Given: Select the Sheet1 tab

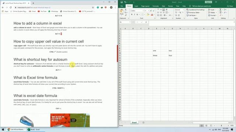Looking at the screenshot, I should pyautogui.click(x=134, y=122).
